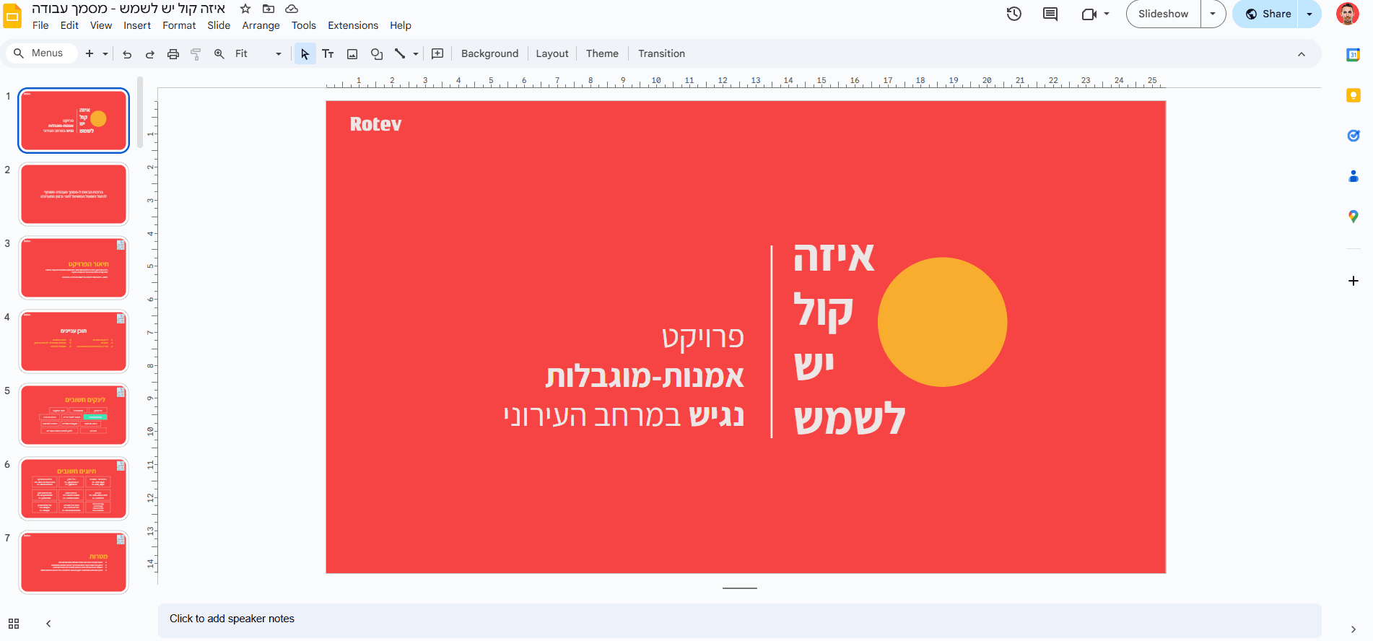The width and height of the screenshot is (1373, 641).
Task: Open Google Maps side panel
Action: [x=1354, y=217]
